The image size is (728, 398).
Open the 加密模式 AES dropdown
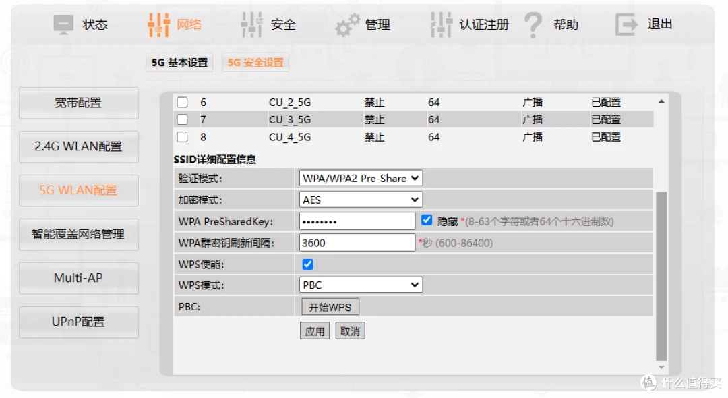[361, 200]
